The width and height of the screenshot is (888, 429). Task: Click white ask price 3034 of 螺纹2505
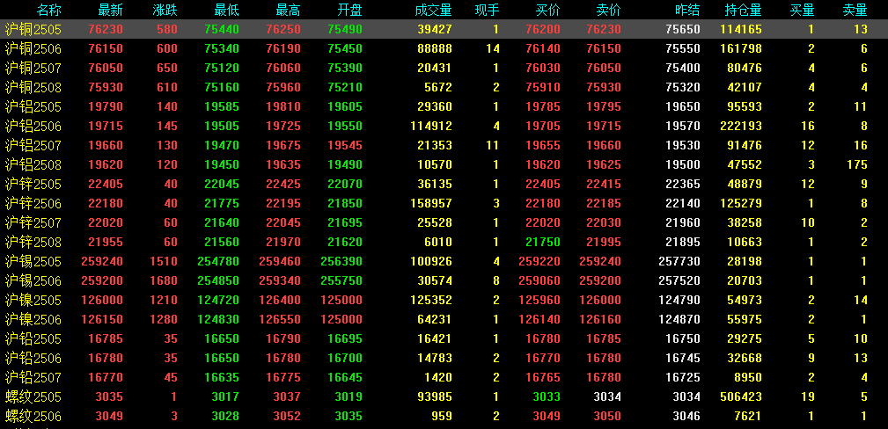607,396
